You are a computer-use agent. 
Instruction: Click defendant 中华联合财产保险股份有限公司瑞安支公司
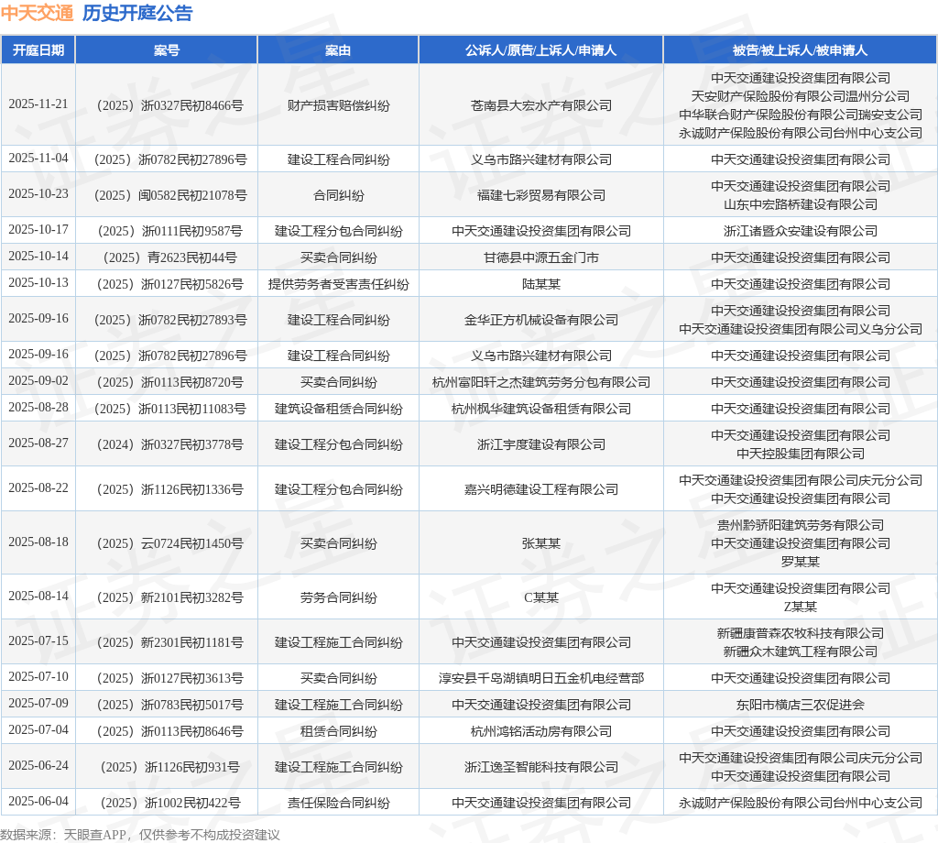[x=800, y=115]
